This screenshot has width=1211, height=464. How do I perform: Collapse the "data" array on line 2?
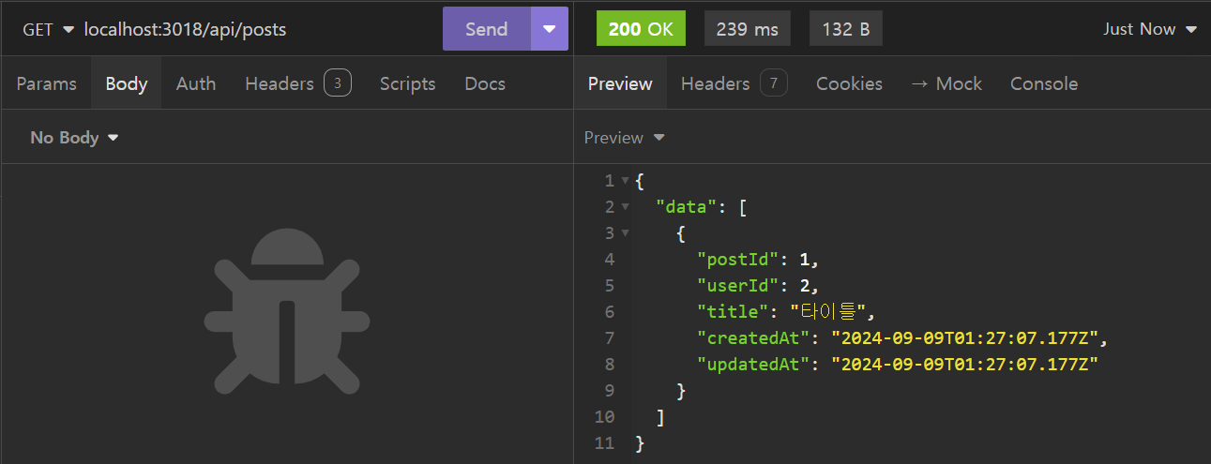pyautogui.click(x=625, y=206)
